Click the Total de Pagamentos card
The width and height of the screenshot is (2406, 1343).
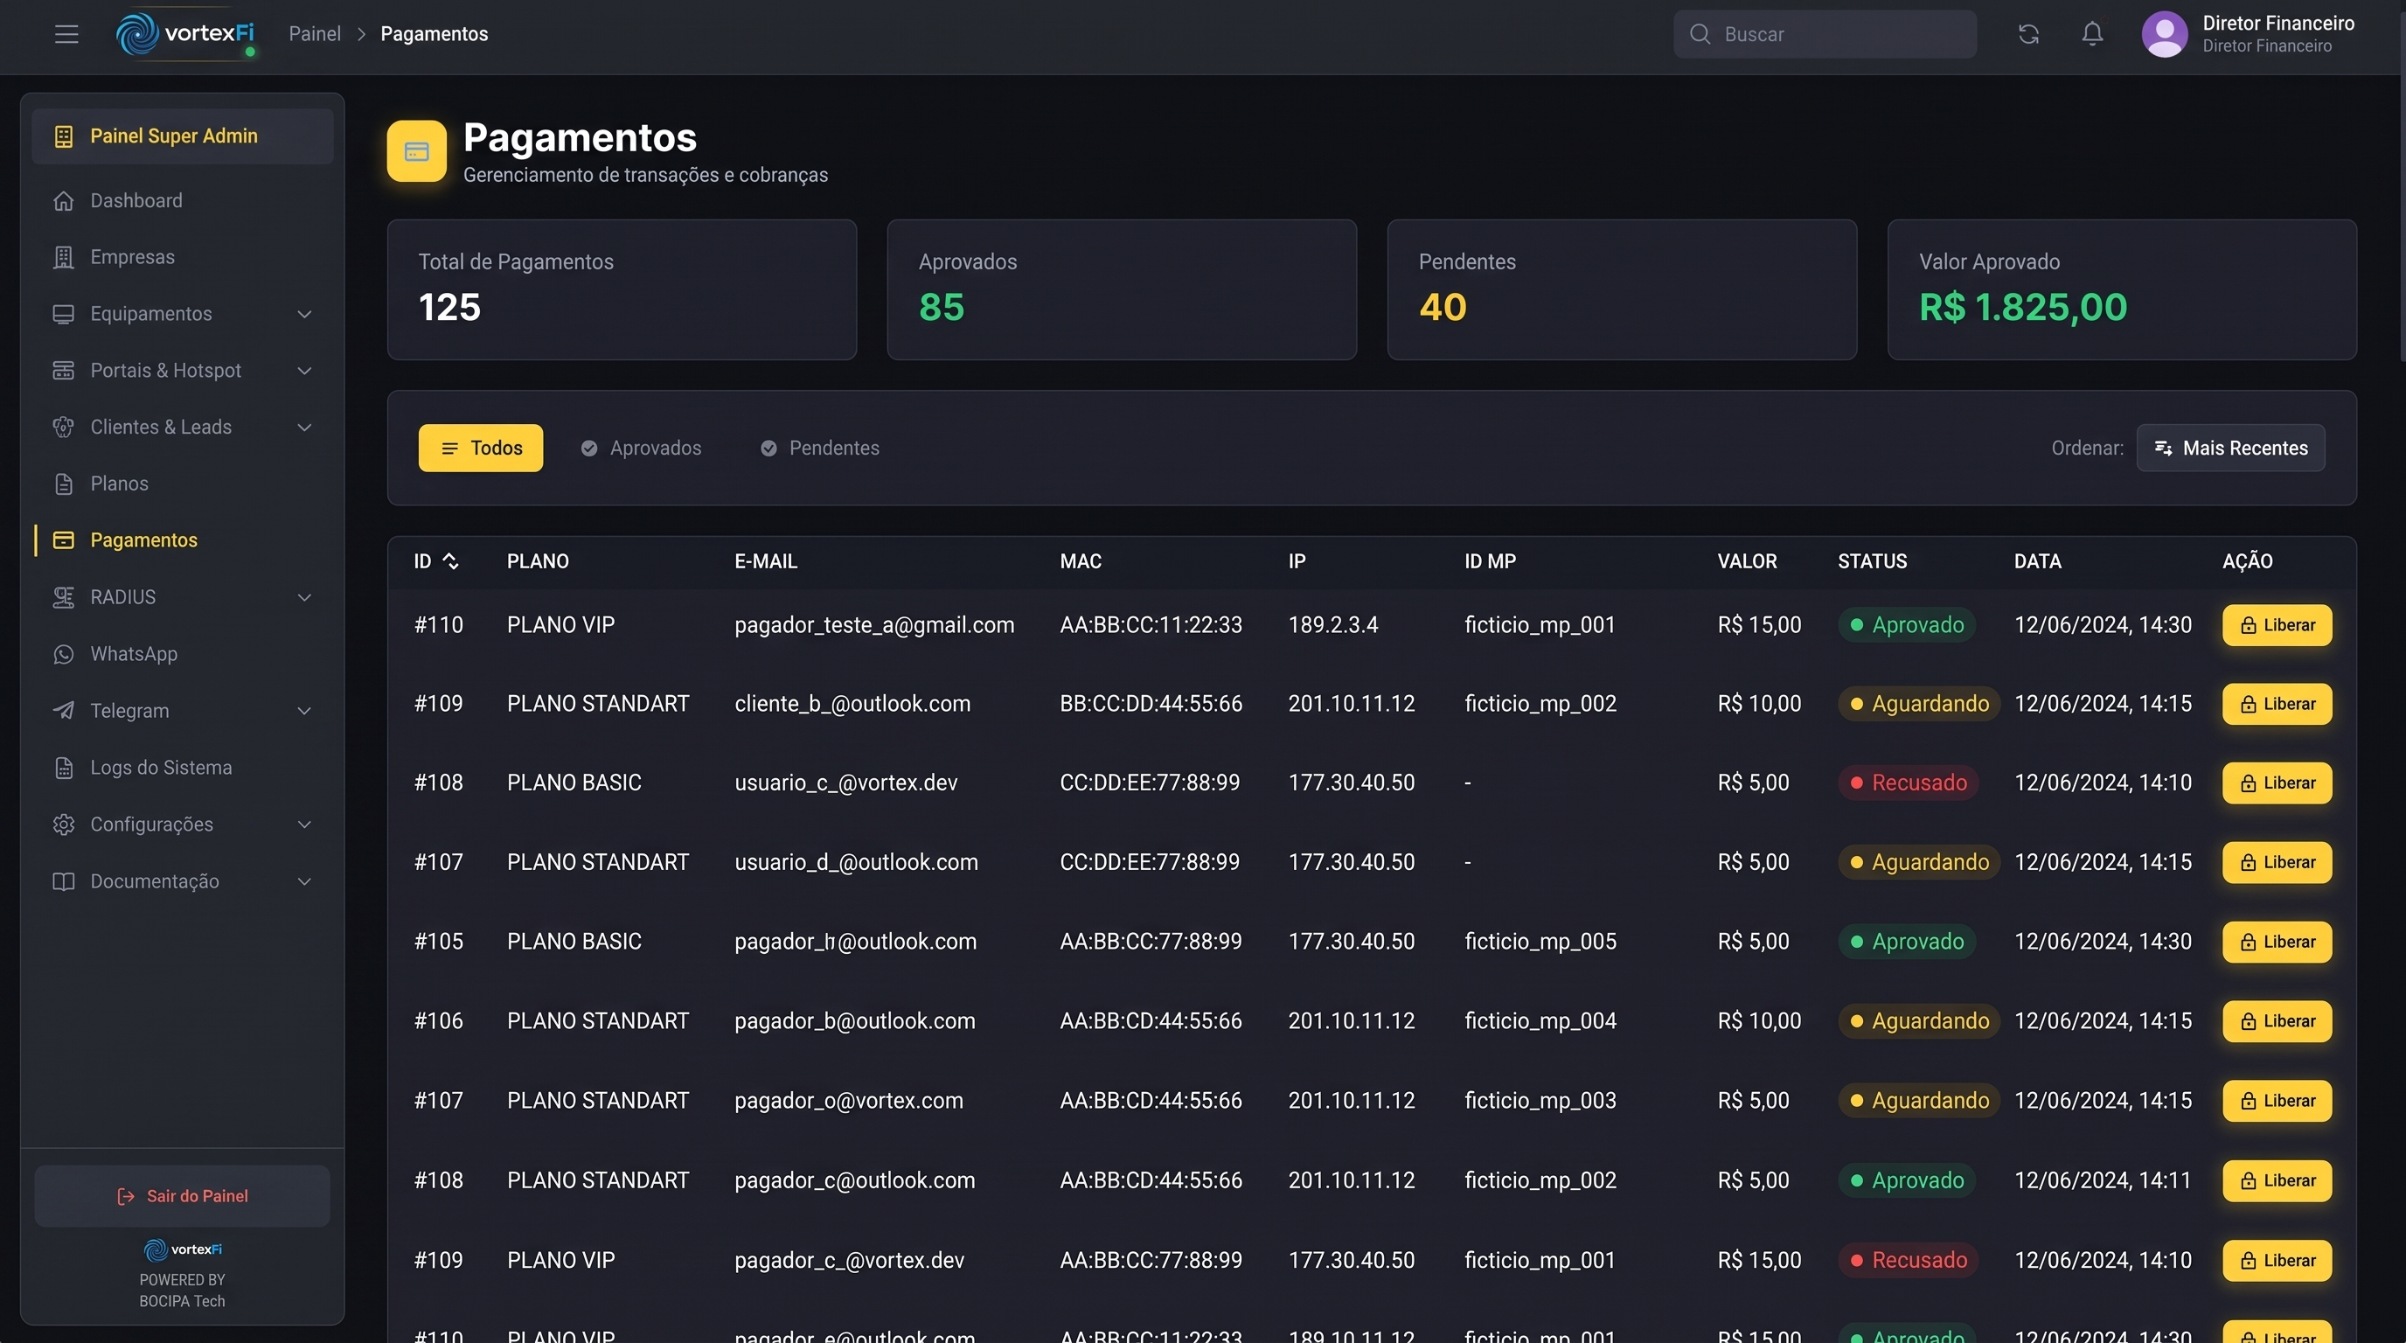[x=622, y=289]
